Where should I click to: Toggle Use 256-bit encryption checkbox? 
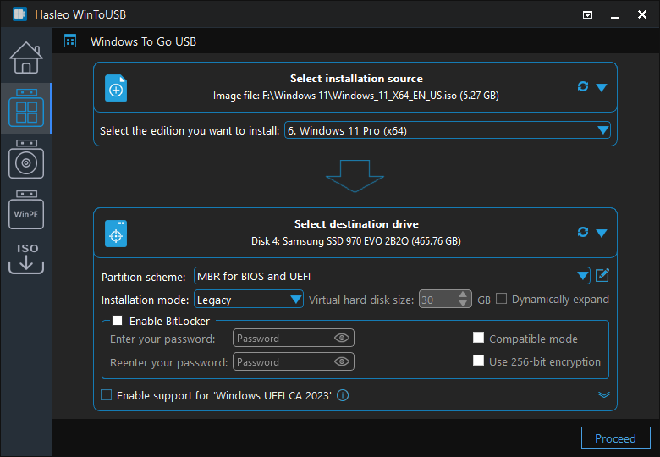pyautogui.click(x=478, y=361)
